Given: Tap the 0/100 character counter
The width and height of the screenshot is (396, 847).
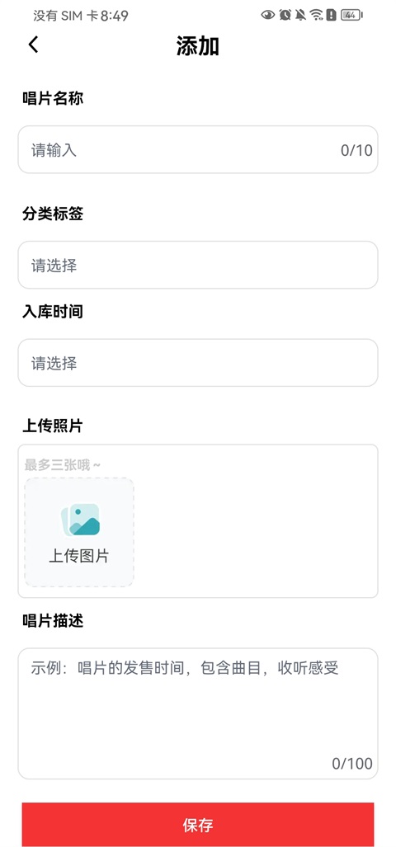Looking at the screenshot, I should [x=352, y=763].
